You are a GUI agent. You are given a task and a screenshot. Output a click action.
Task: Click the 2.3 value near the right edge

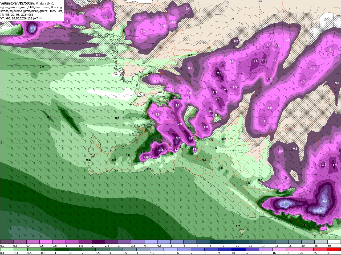click(335, 165)
